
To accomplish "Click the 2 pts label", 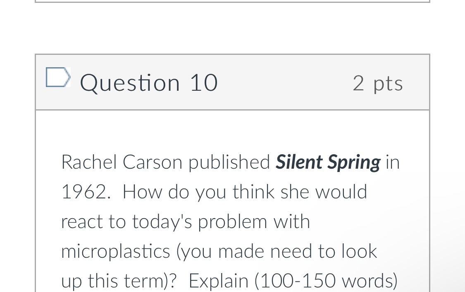I will pos(378,83).
